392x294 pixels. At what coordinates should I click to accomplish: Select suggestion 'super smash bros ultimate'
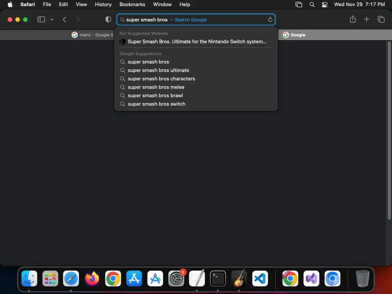click(x=196, y=70)
